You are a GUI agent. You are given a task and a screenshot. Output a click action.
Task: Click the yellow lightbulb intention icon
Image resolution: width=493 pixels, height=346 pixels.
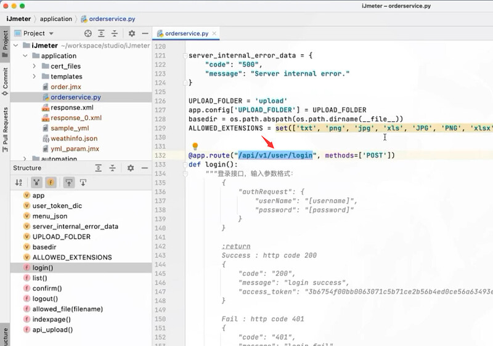(195, 146)
